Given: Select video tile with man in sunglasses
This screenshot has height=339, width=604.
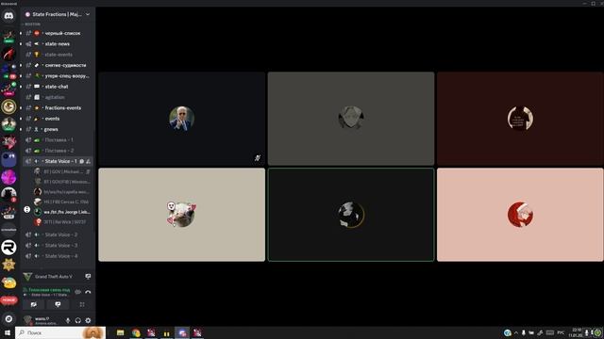Looking at the screenshot, I should coord(182,119).
